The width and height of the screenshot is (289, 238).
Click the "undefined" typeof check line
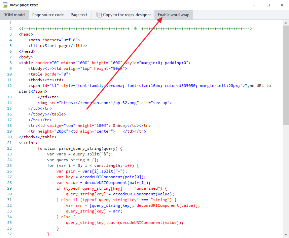point(112,188)
